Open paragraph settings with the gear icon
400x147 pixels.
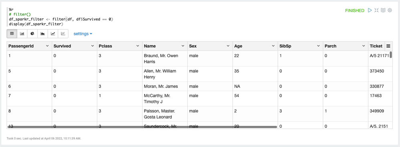click(x=390, y=10)
